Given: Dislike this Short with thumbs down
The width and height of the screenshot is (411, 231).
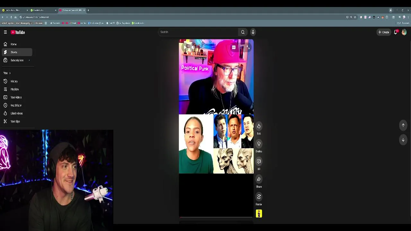Looking at the screenshot, I should coord(259,144).
